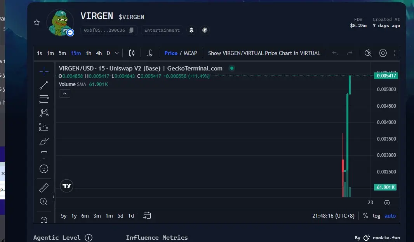Toggle fullscreen chart mode
414x242 pixels.
click(397, 53)
